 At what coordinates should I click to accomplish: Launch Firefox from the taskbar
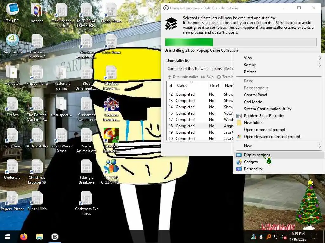pos(23,237)
